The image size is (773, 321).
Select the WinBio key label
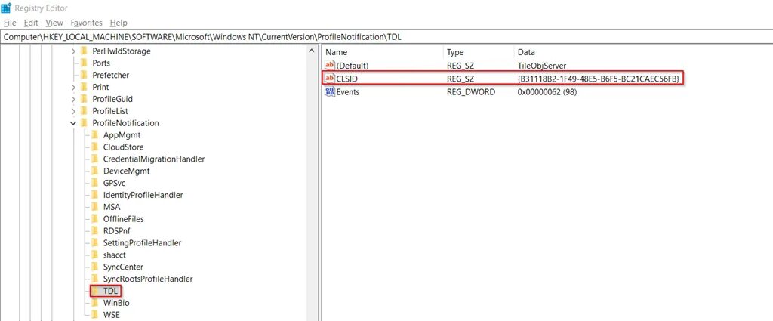tap(116, 303)
